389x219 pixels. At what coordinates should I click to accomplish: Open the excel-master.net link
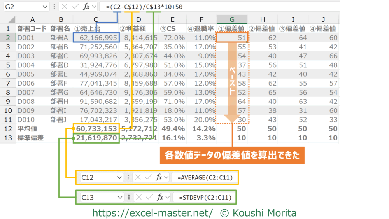(152, 212)
